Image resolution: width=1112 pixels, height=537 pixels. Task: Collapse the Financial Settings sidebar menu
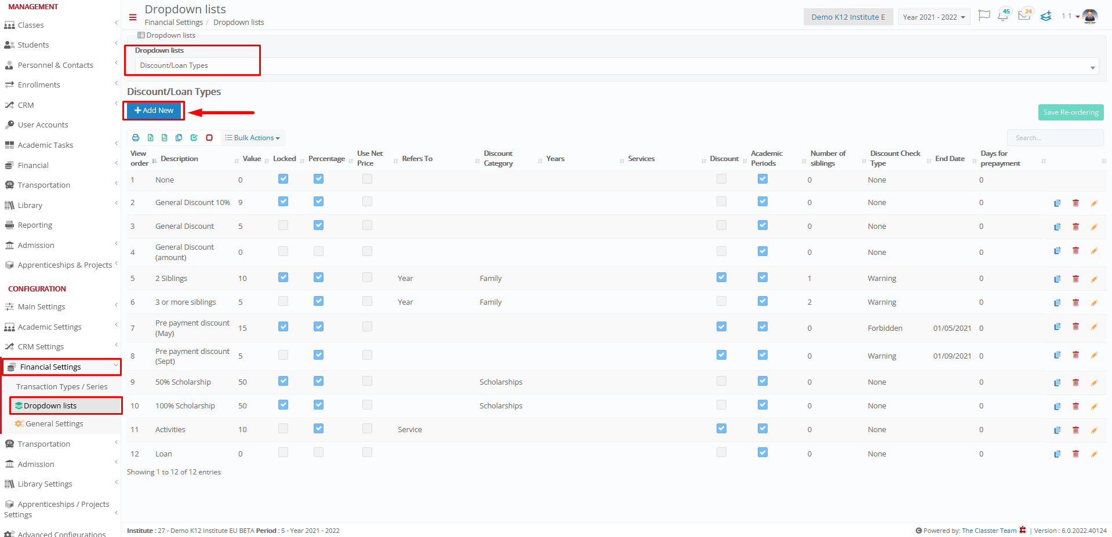[x=61, y=367]
